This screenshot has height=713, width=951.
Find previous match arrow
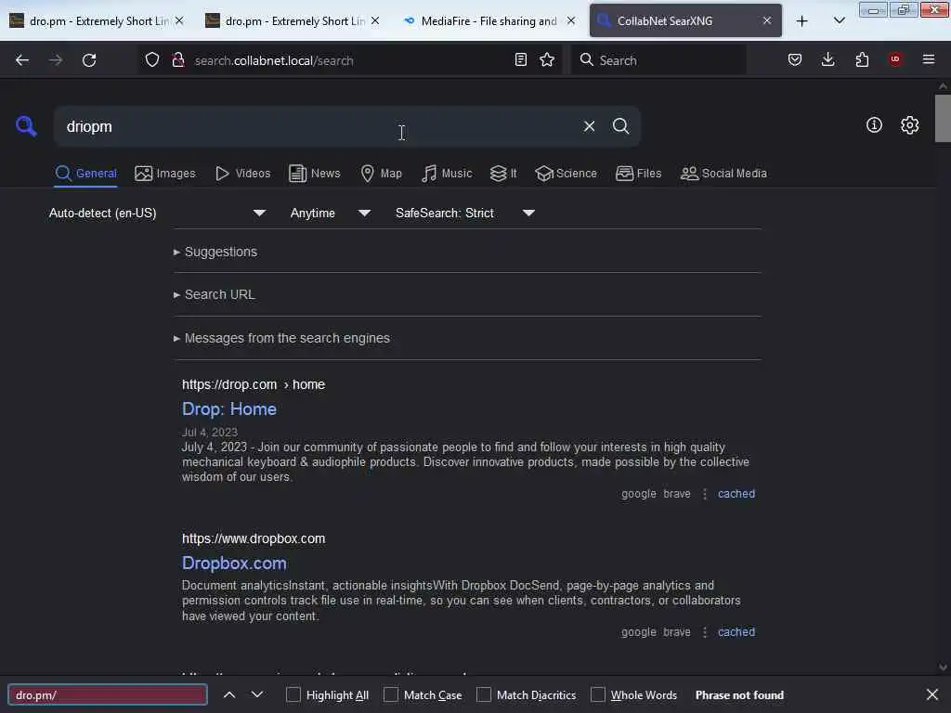pos(229,694)
